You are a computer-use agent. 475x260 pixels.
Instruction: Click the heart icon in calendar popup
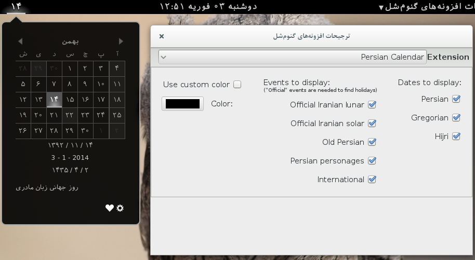coord(110,208)
